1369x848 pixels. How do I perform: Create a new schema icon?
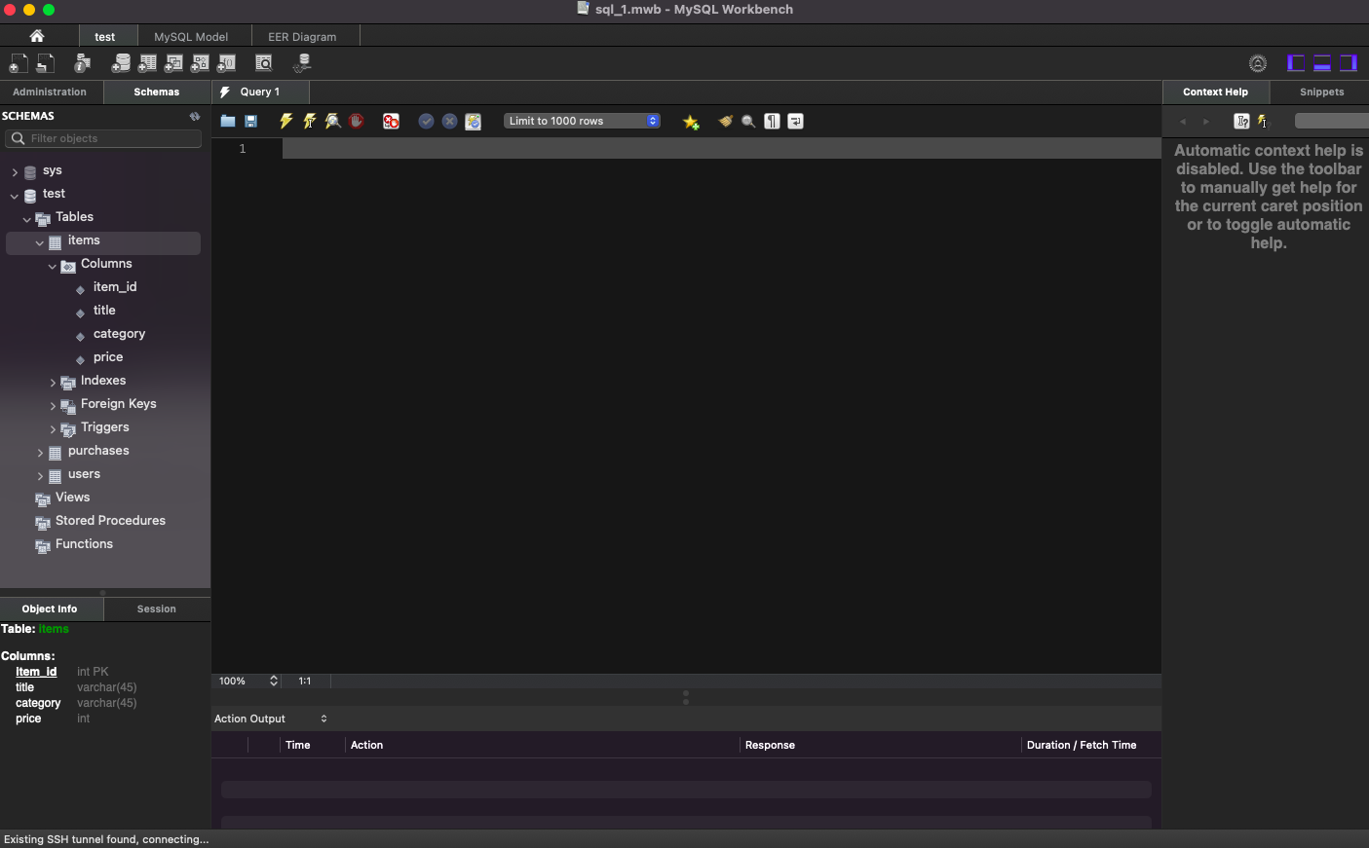(121, 63)
